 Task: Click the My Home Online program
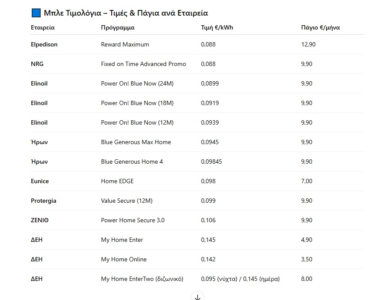(124, 260)
